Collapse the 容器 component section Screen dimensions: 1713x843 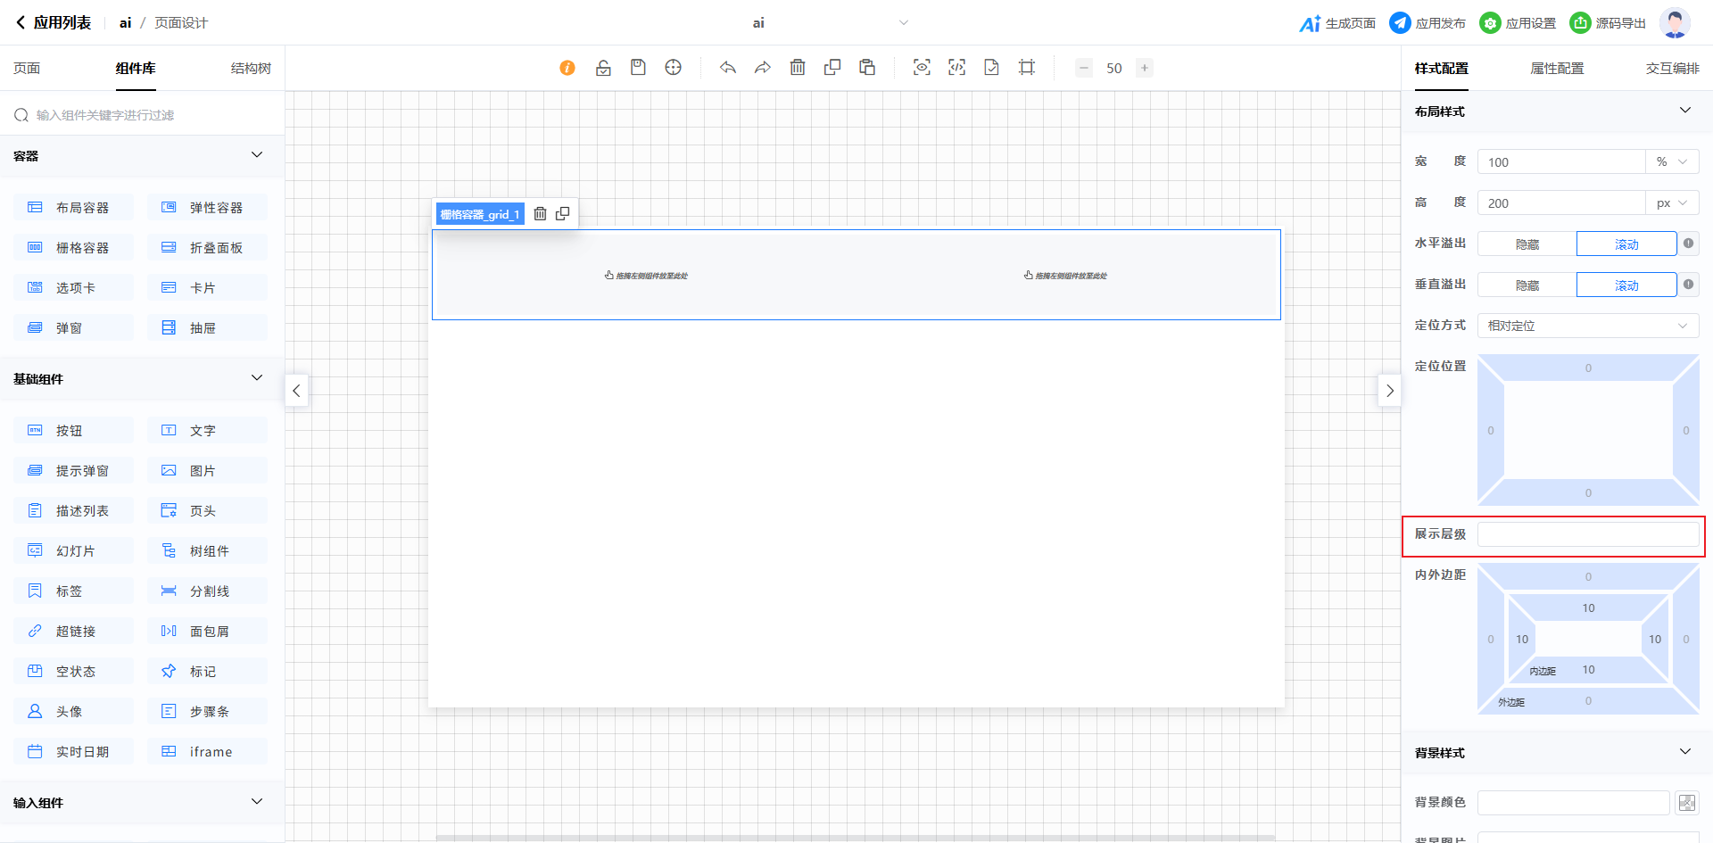[x=257, y=155]
